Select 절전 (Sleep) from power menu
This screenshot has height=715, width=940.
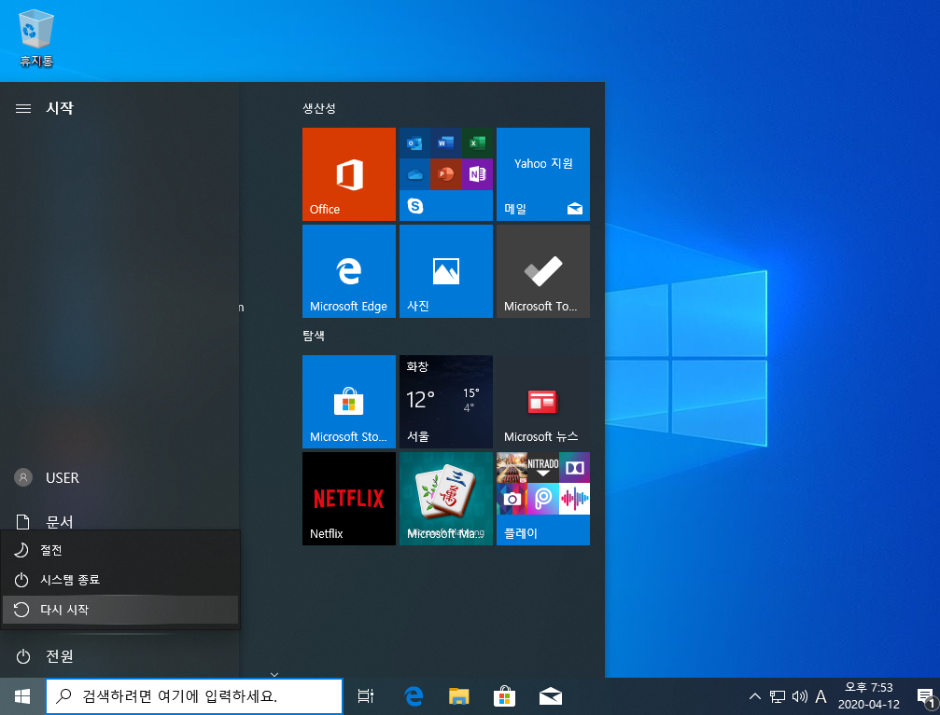pos(119,550)
